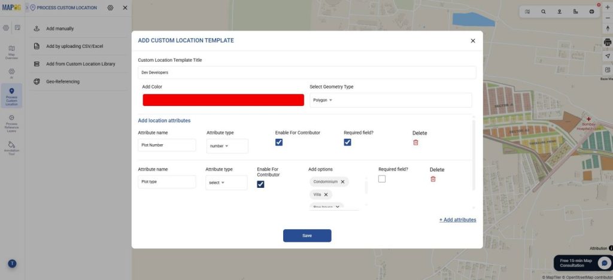The width and height of the screenshot is (613, 280).
Task: Open the red Add Color swatch
Action: (223, 100)
